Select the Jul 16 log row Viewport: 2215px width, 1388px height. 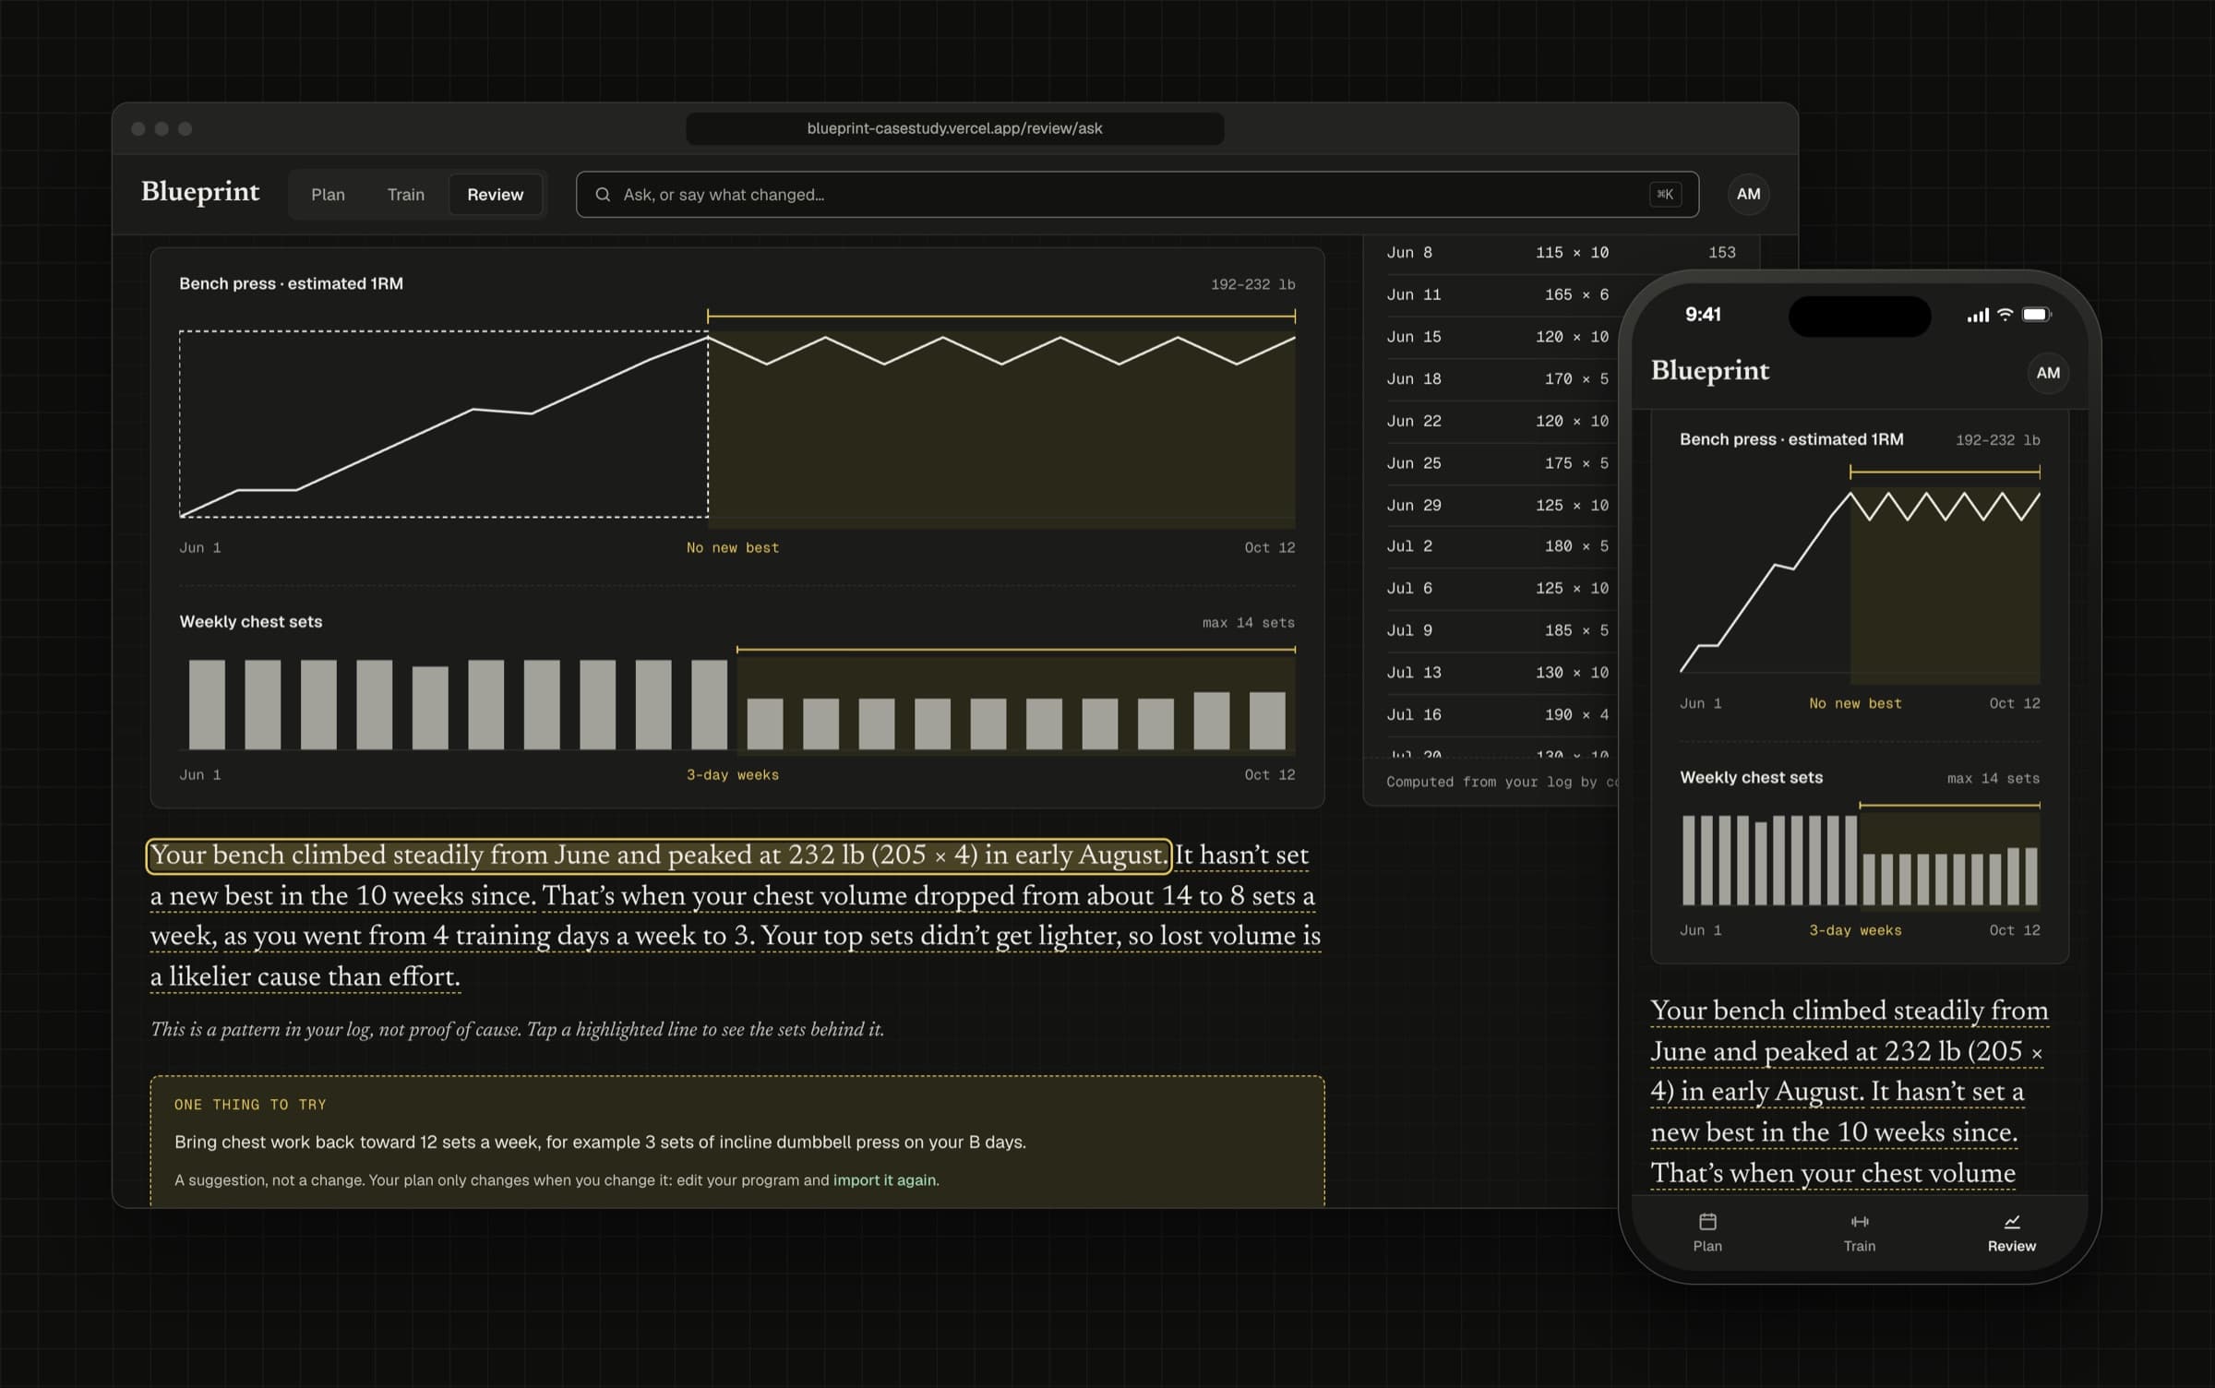pyautogui.click(x=1503, y=715)
